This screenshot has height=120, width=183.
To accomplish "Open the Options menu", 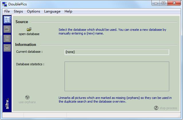I will coord(34,11).
